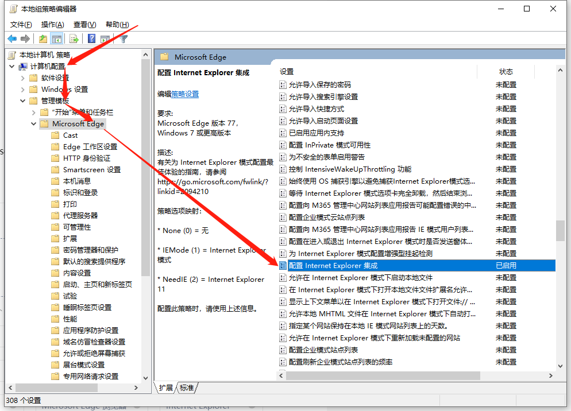
Task: Select the Smartscreen 设置 folder
Action: tap(92, 170)
